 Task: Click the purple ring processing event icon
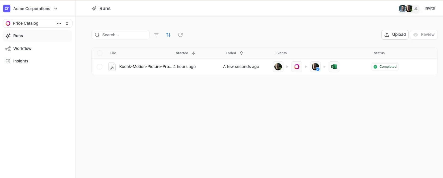(x=297, y=67)
